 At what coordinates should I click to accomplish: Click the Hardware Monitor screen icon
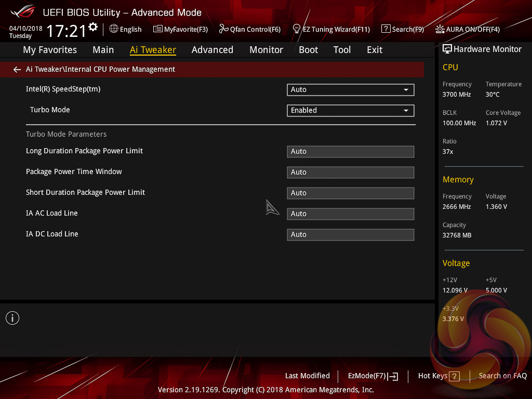tap(447, 49)
